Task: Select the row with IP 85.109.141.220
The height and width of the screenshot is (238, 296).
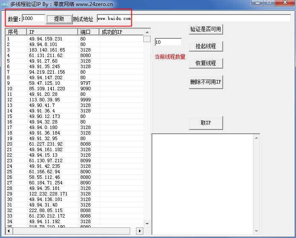Action: (x=74, y=89)
